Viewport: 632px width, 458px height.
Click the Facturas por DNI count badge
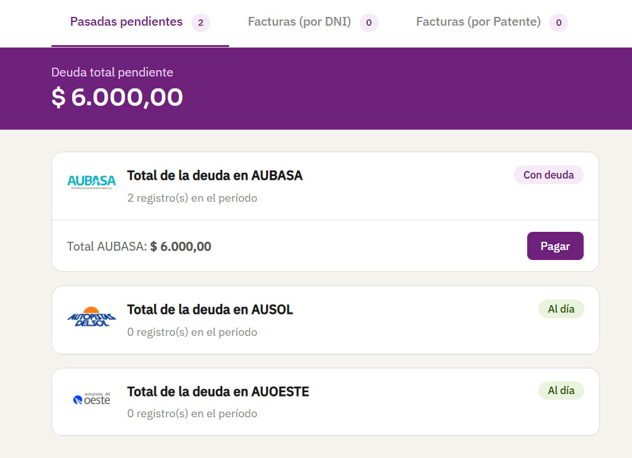coord(369,23)
